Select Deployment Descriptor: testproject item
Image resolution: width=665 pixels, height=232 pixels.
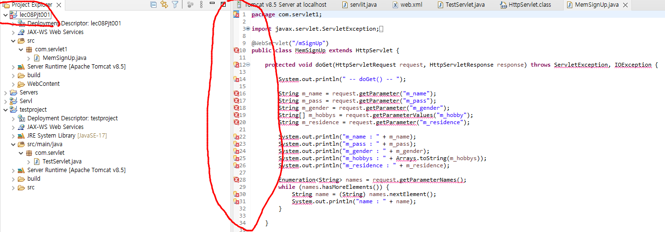pos(73,118)
